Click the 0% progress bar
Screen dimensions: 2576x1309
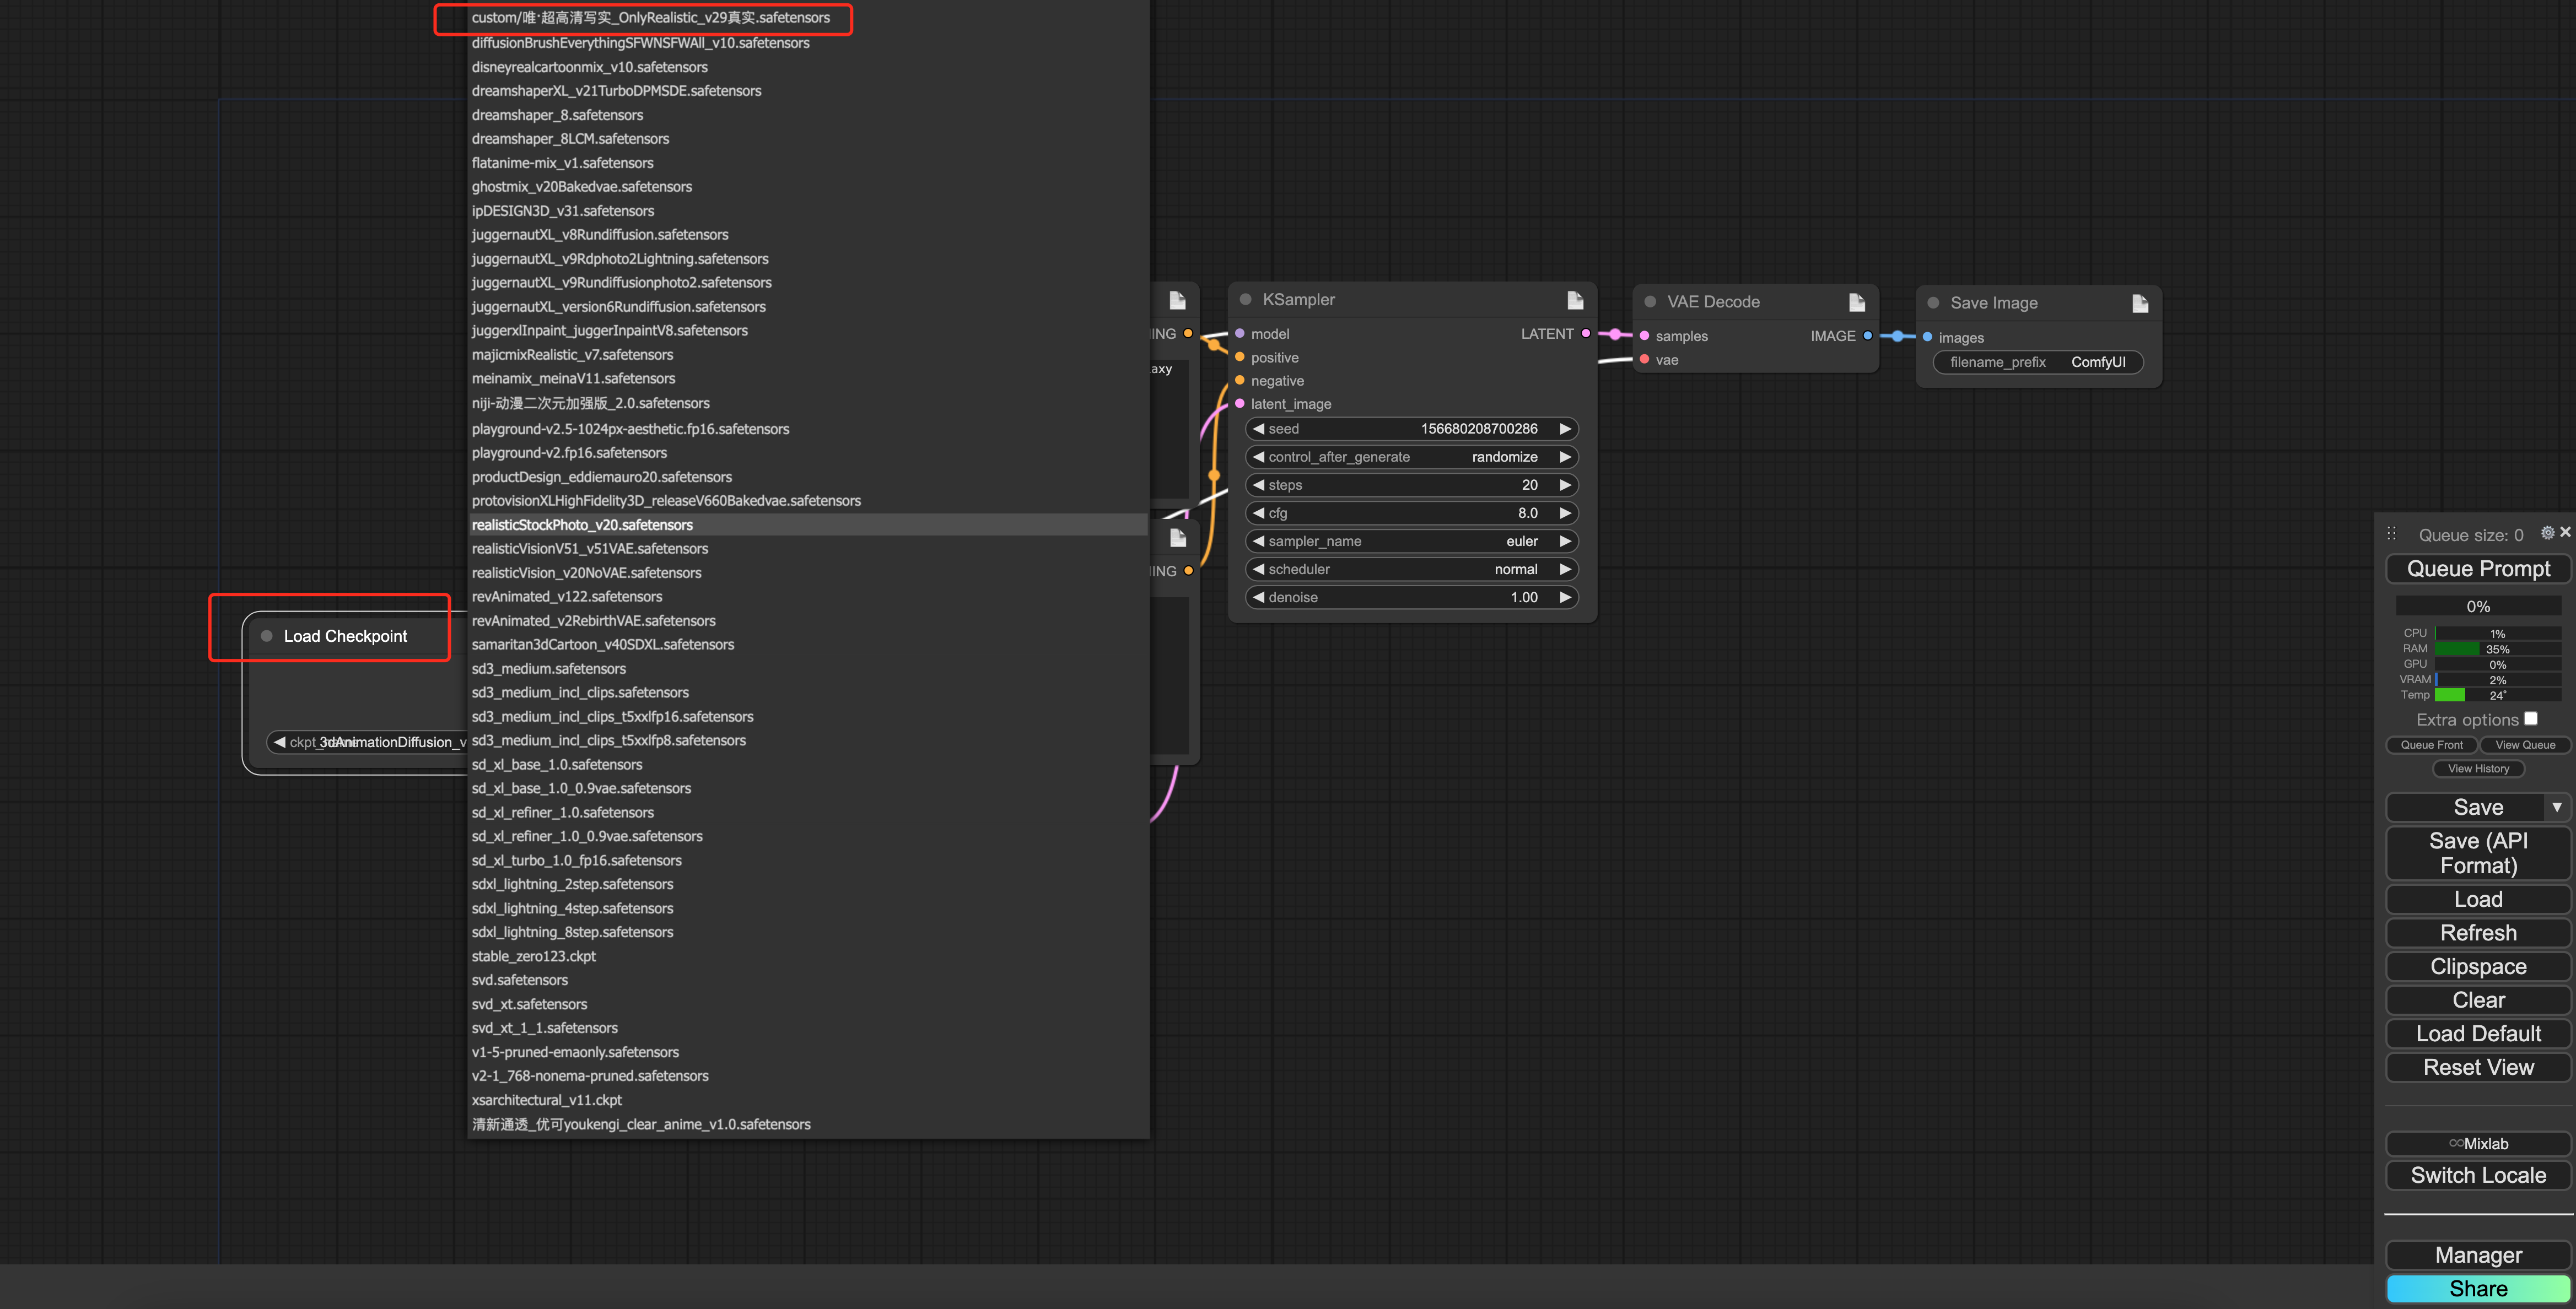tap(2478, 607)
